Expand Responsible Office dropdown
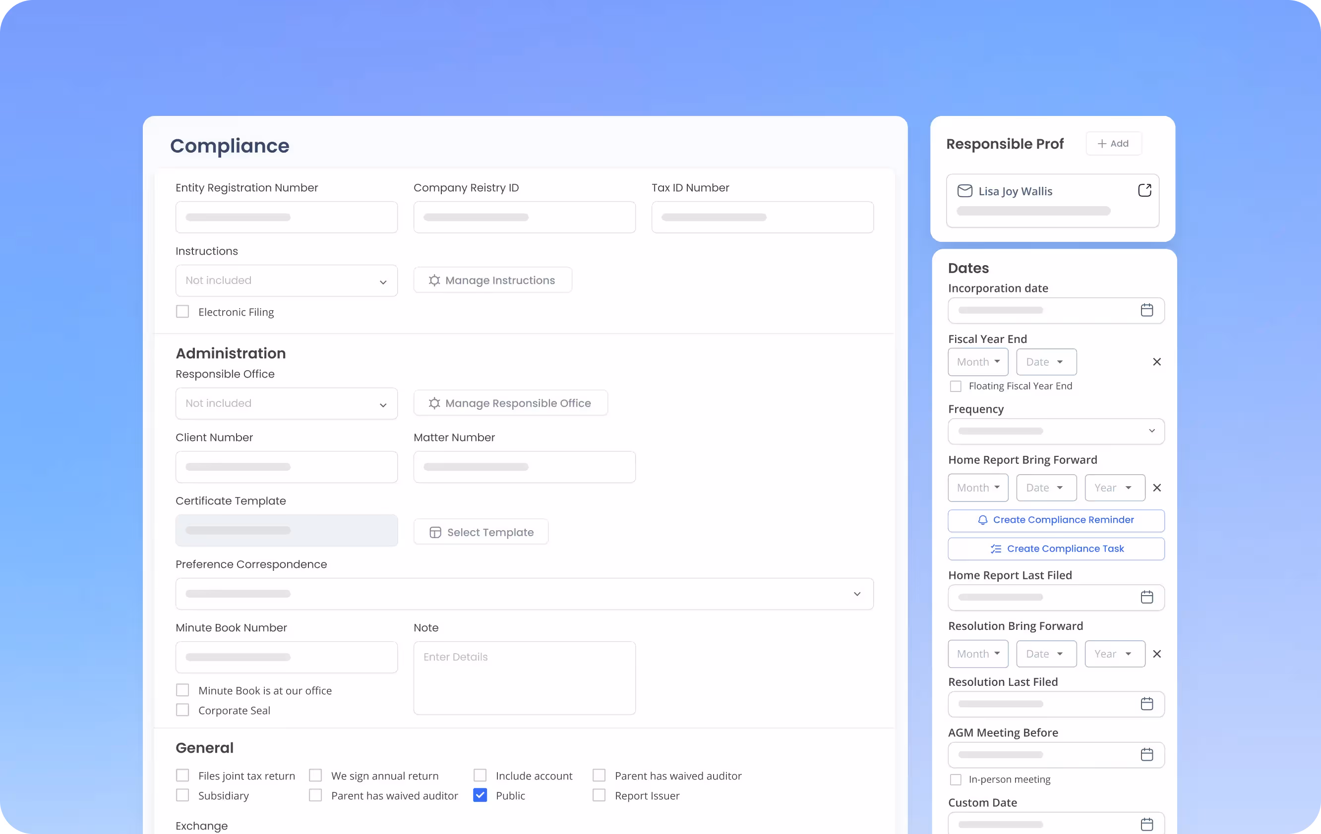This screenshot has height=834, width=1321. coord(286,403)
